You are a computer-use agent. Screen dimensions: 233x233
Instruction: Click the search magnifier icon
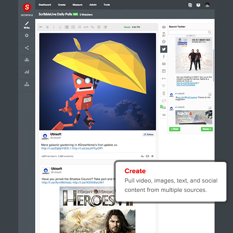pyautogui.click(x=210, y=32)
